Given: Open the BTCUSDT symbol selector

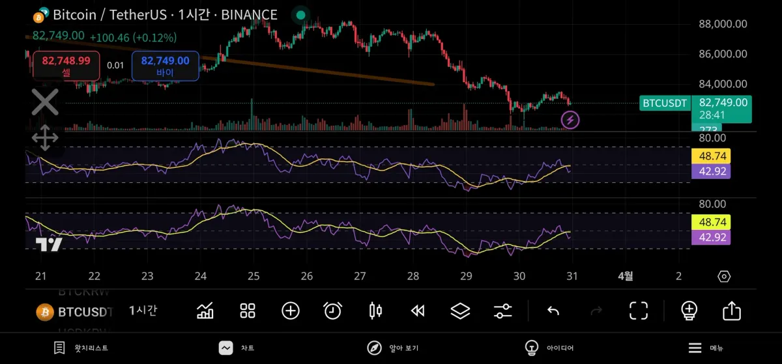Looking at the screenshot, I should point(75,311).
